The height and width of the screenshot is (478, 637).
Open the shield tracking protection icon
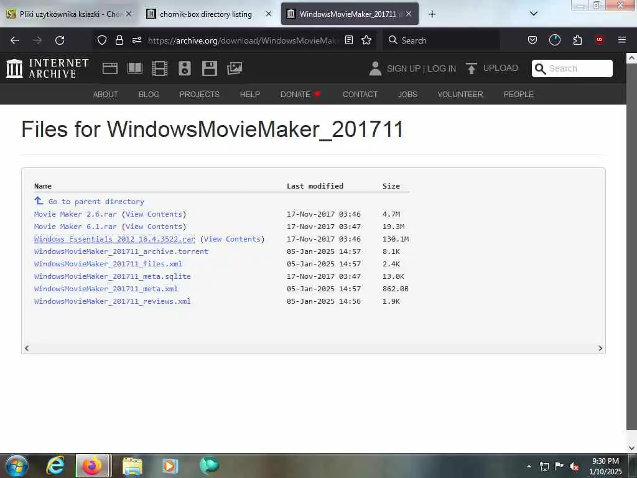tap(102, 40)
